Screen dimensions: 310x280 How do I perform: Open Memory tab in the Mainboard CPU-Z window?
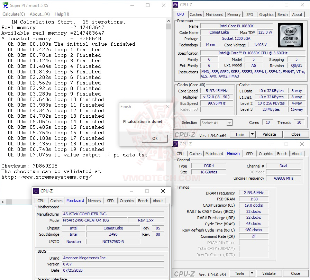click(94, 201)
